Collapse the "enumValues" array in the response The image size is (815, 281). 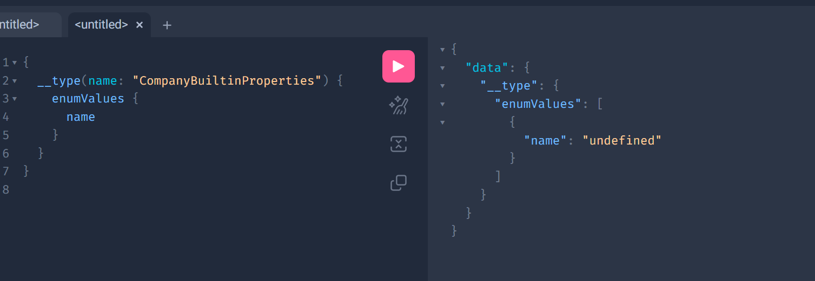[442, 105]
